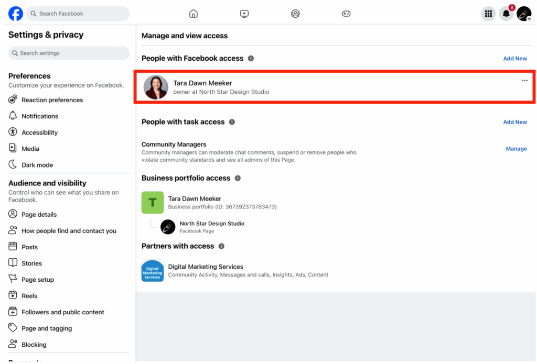The height and width of the screenshot is (364, 537).
Task: Click the Accessibility figure icon
Action: tap(13, 131)
